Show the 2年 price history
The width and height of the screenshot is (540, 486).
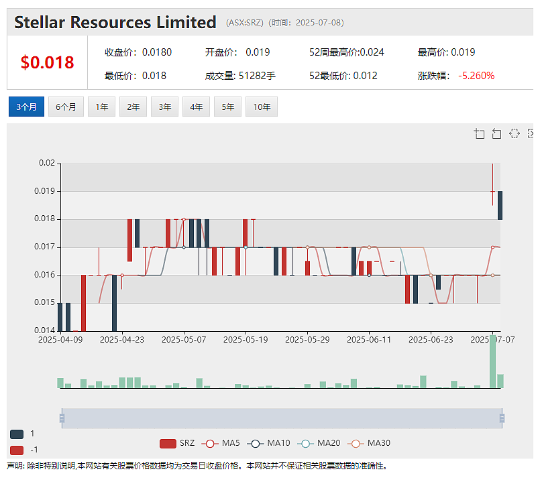(x=133, y=107)
